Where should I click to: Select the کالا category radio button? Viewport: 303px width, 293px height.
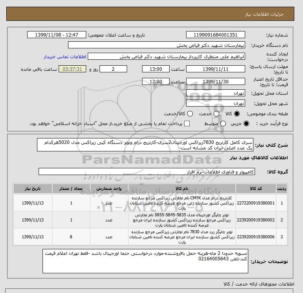click(x=237, y=114)
